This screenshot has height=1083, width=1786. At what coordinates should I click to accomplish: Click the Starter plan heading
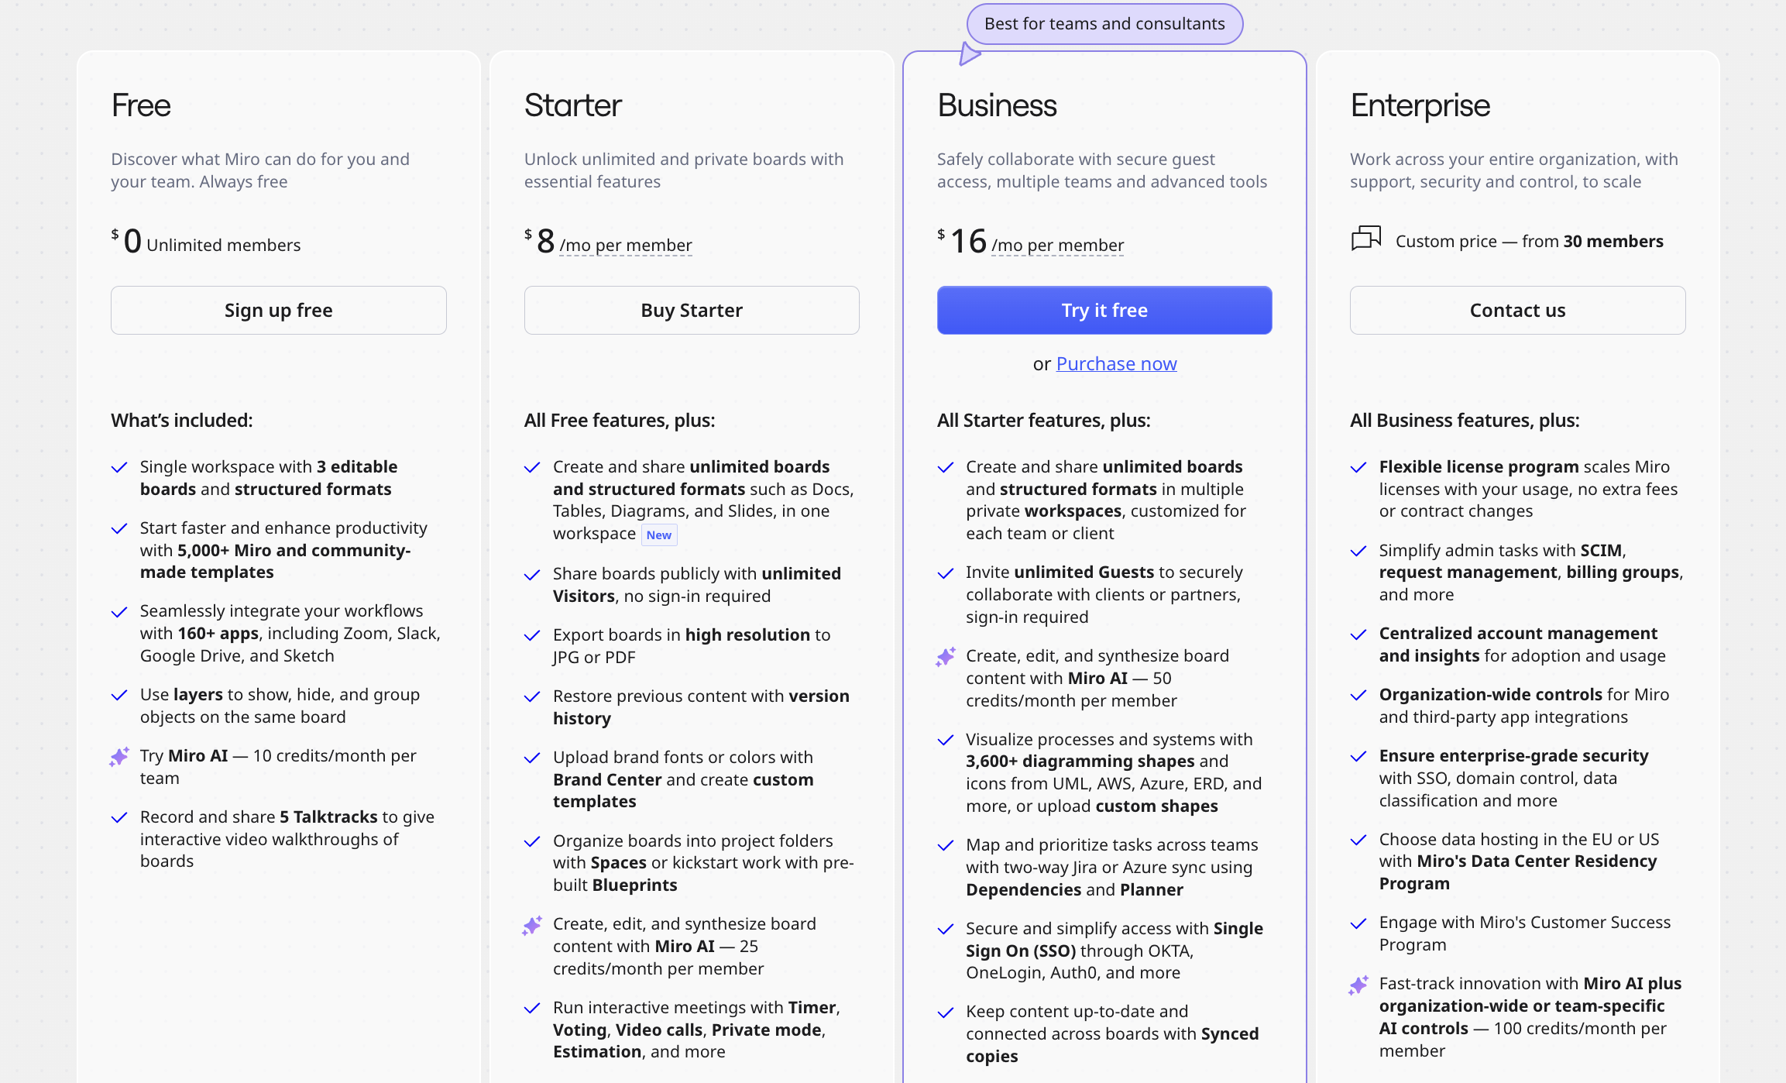[x=572, y=105]
